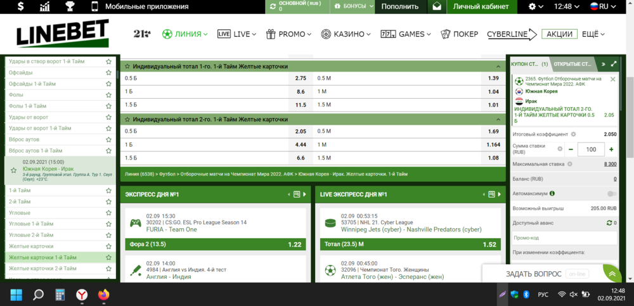Click the Промо-код input field
The width and height of the screenshot is (634, 306).
[564, 238]
